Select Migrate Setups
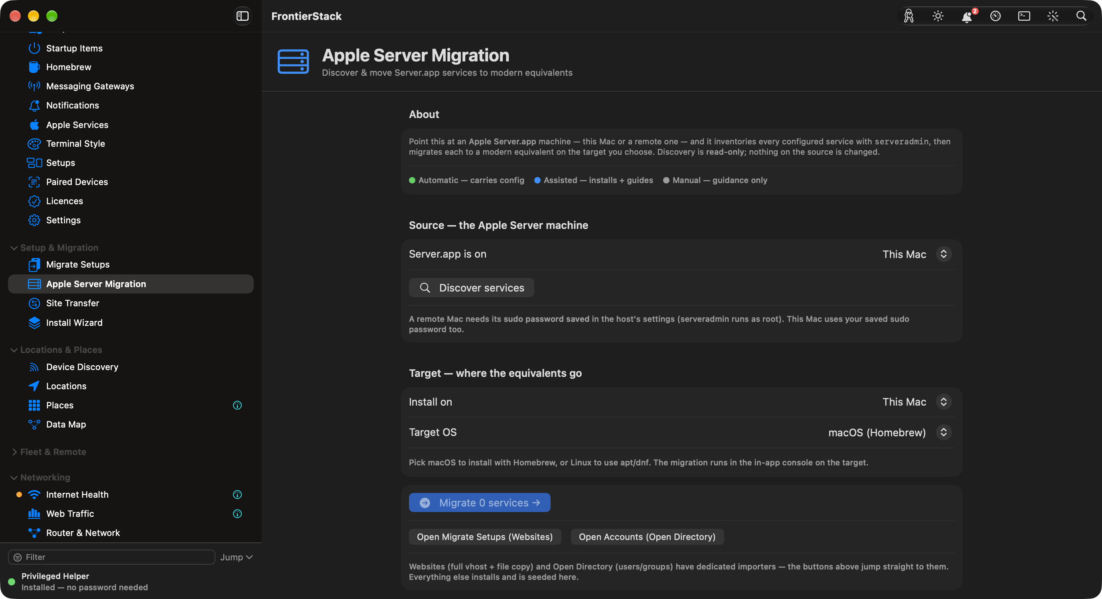The image size is (1102, 599). coord(131,265)
